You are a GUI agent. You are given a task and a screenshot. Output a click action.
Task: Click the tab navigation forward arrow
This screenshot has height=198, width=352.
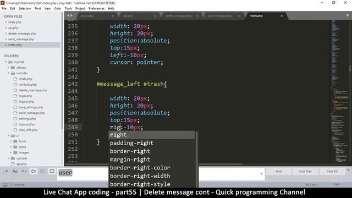[71, 15]
